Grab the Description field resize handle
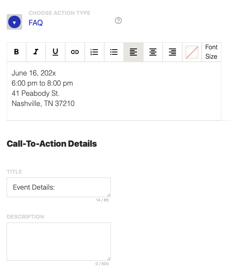The image size is (238, 273). [x=108, y=259]
